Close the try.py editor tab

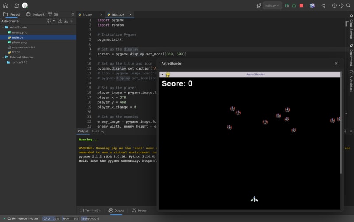(101, 14)
